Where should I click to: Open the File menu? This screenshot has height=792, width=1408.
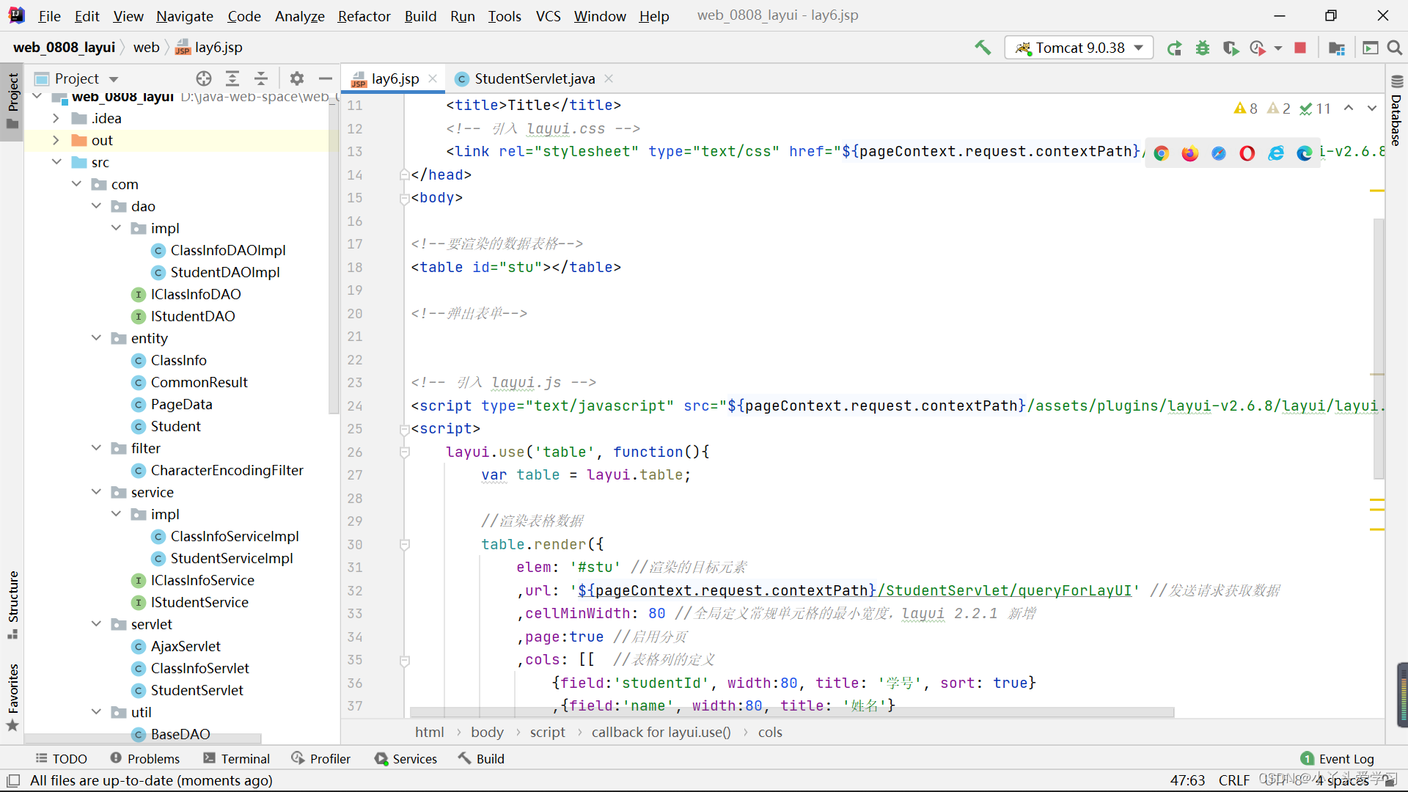[x=49, y=15]
